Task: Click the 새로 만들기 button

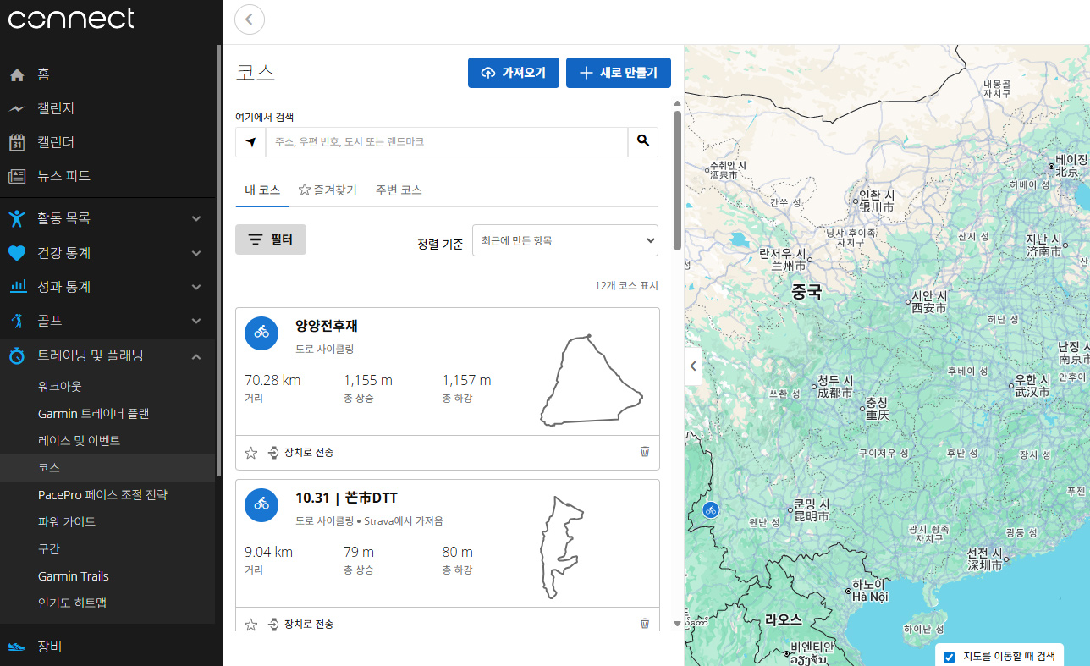Action: click(618, 73)
